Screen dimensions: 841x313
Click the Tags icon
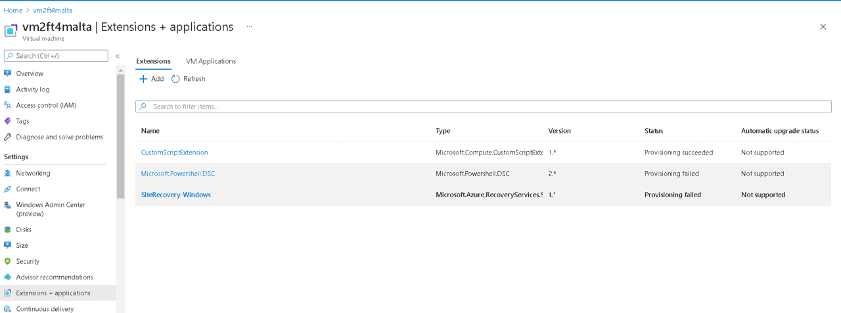pos(8,121)
